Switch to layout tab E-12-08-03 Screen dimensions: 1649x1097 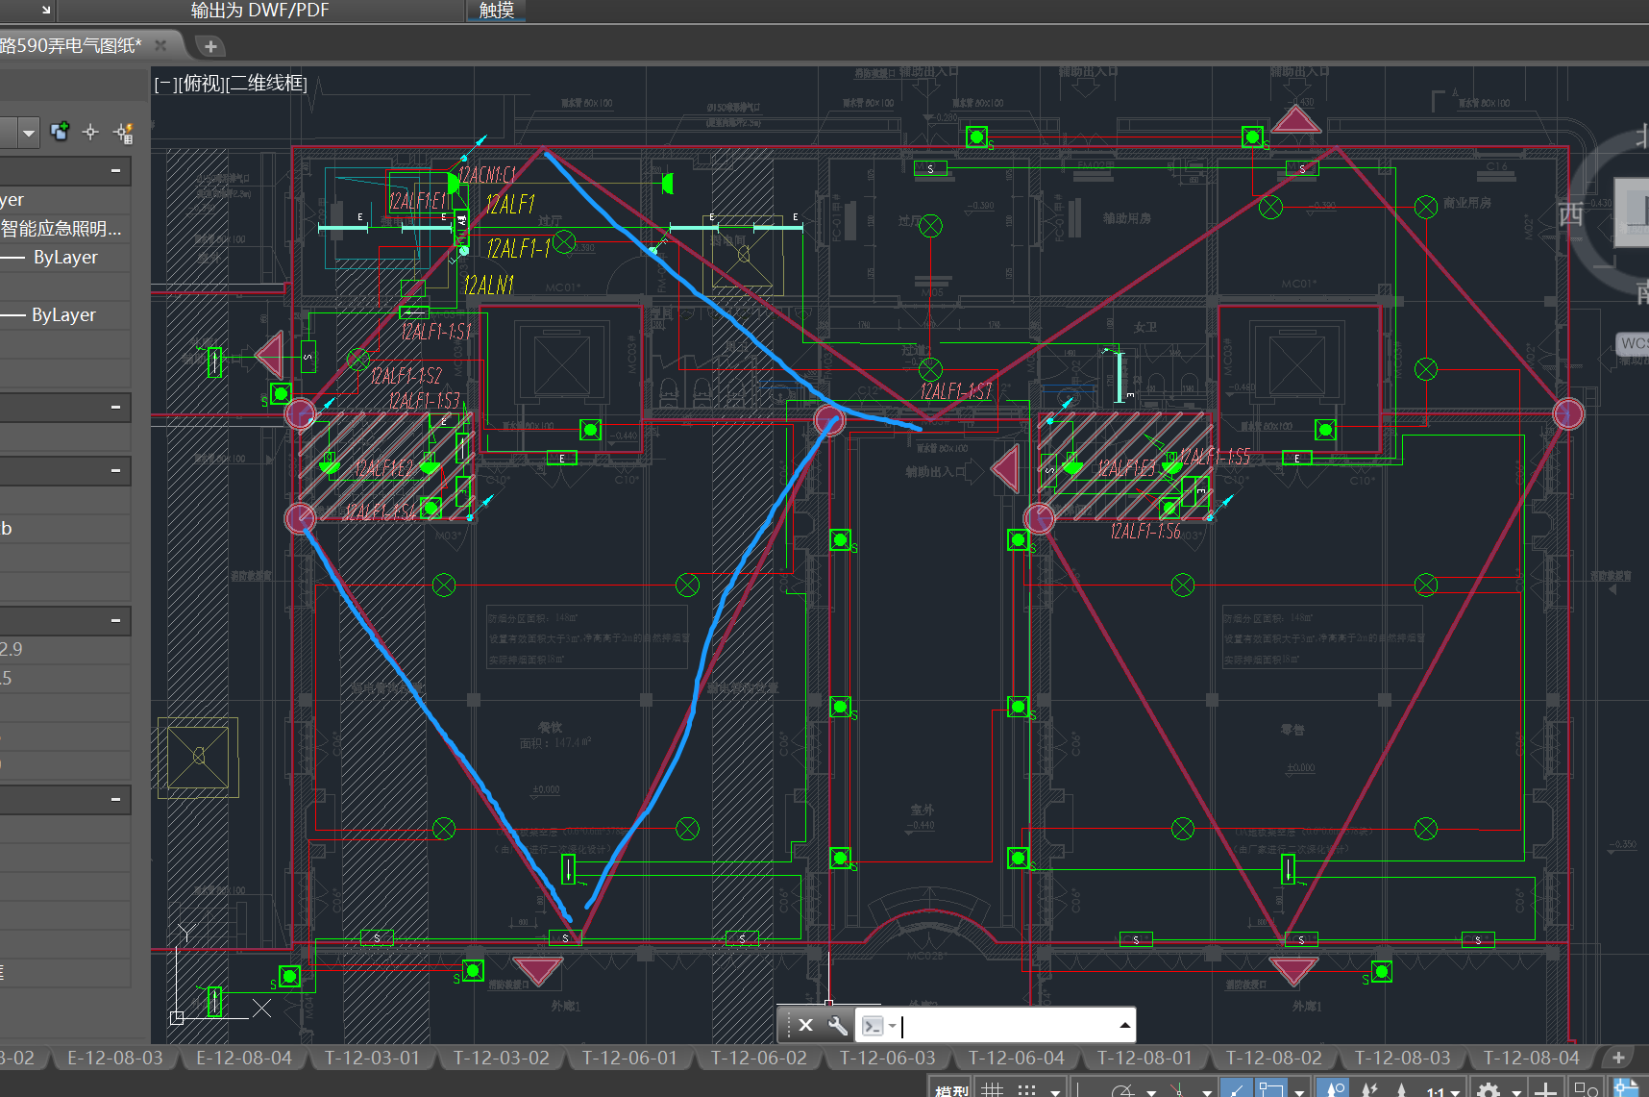115,1058
